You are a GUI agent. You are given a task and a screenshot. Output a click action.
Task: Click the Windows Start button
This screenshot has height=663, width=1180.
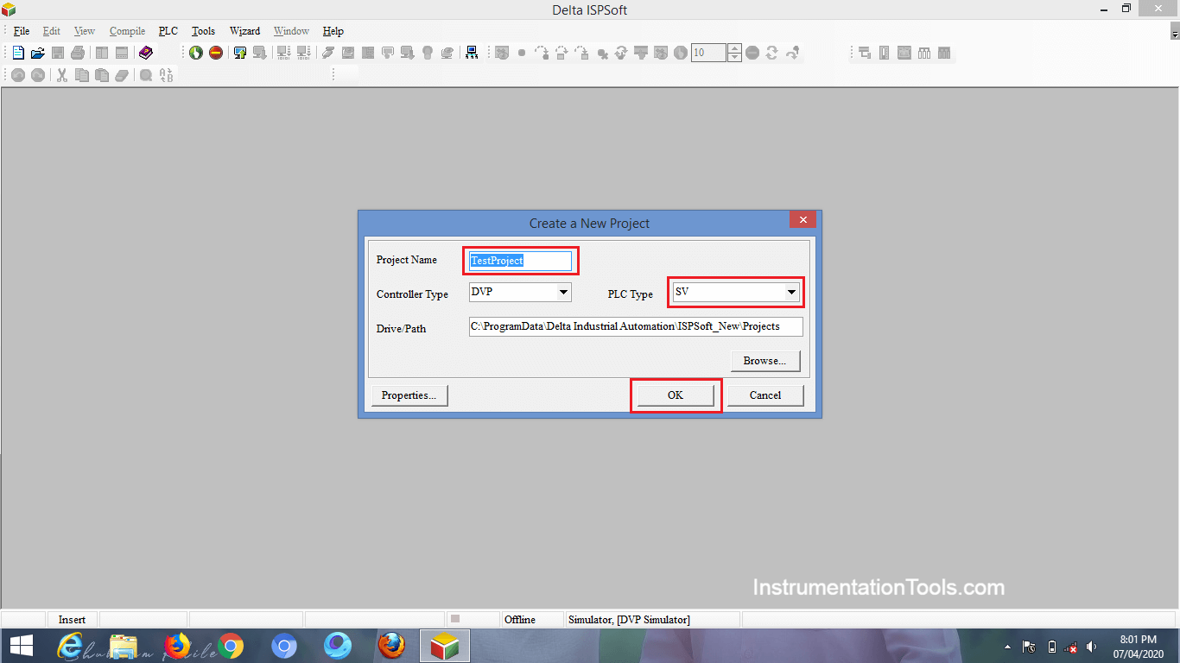coord(21,646)
